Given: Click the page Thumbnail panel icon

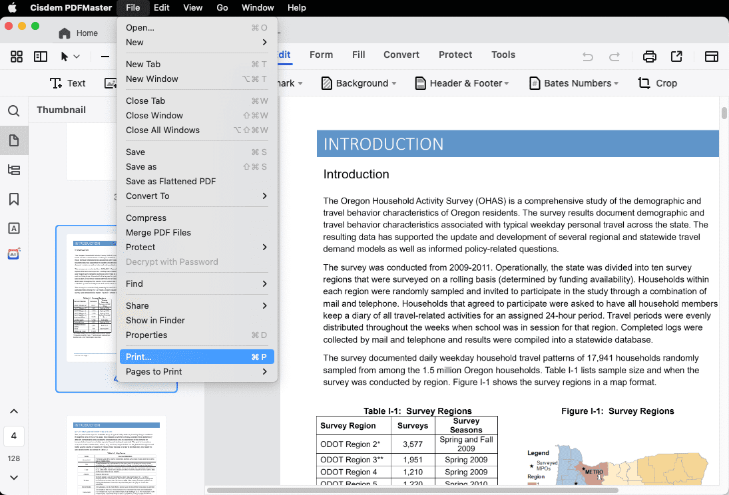Looking at the screenshot, I should click(14, 140).
